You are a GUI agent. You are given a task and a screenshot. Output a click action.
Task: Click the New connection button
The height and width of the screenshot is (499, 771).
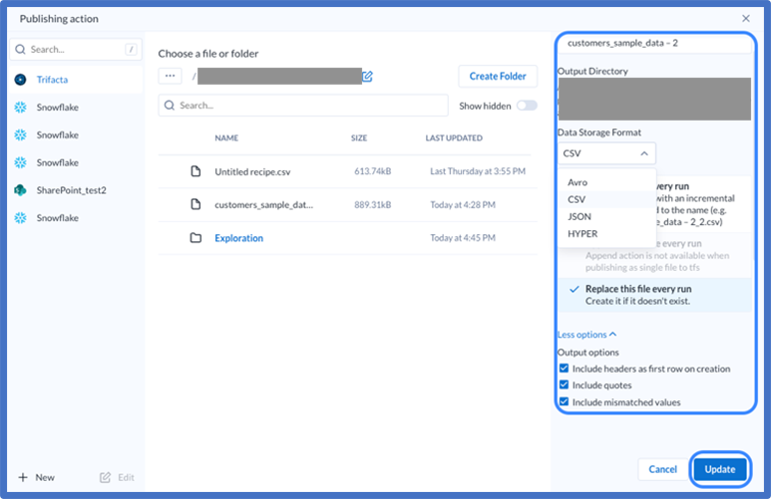click(36, 477)
